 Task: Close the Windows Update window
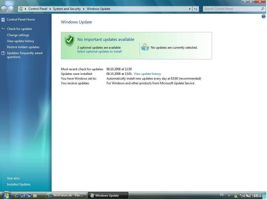pos(260,2)
